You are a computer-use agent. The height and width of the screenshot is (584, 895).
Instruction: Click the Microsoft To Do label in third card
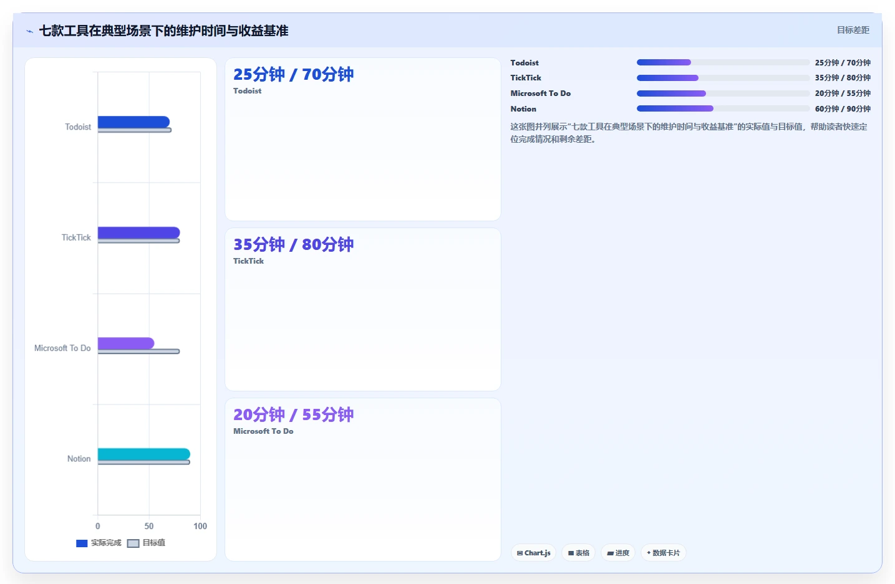pos(263,431)
